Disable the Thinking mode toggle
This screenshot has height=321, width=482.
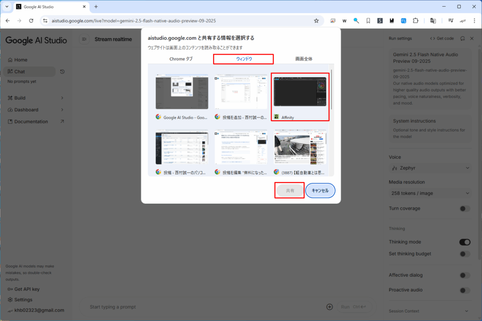click(x=465, y=242)
